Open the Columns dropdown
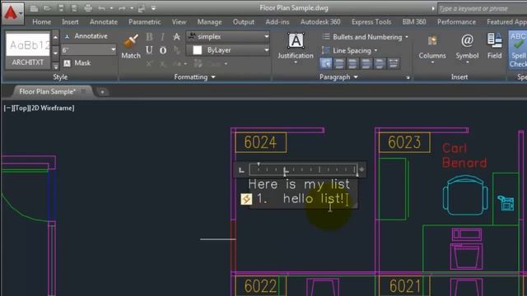Viewport: 527px width, 296px height. pyautogui.click(x=432, y=49)
